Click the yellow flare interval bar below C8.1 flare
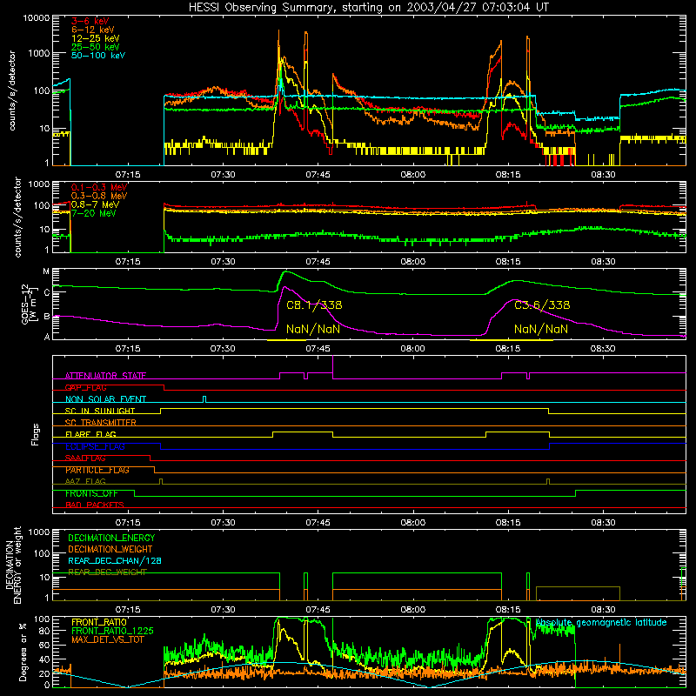 click(x=286, y=340)
